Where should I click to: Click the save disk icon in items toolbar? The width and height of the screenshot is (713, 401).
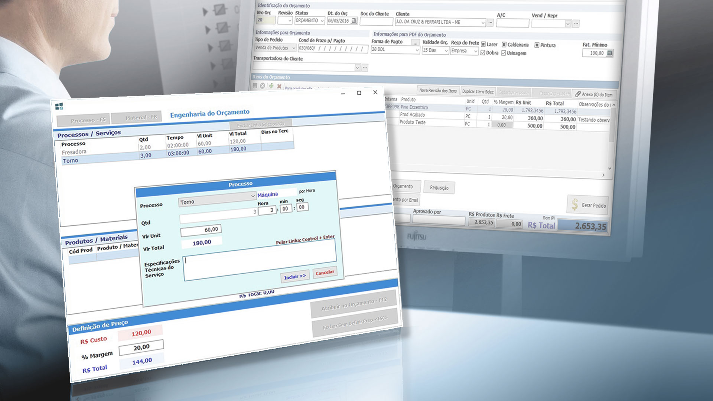(255, 86)
